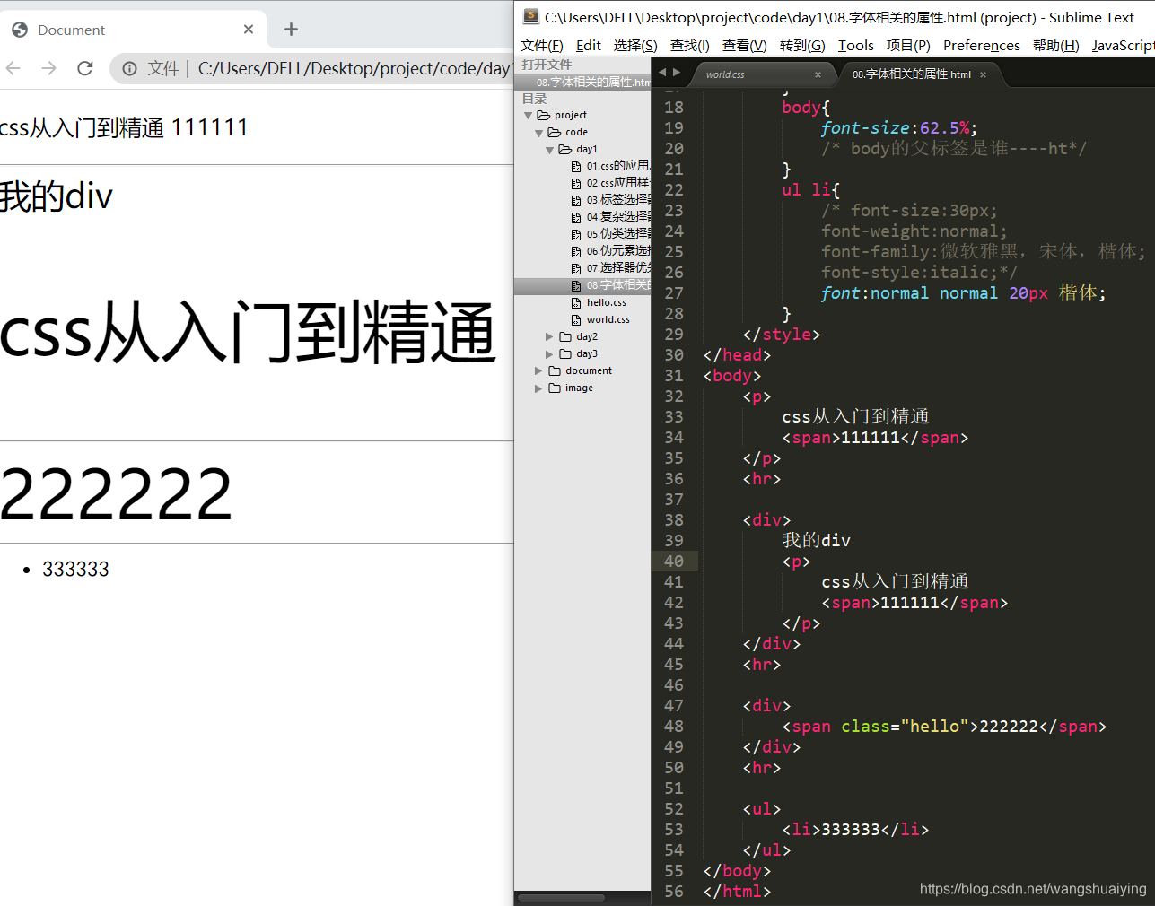Collapse the project folder tree
This screenshot has width=1155, height=906.
point(528,114)
